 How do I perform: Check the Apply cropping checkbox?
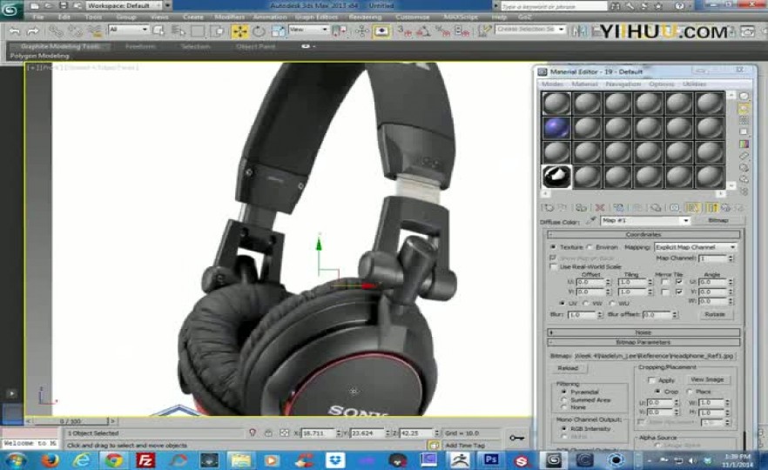(x=651, y=379)
